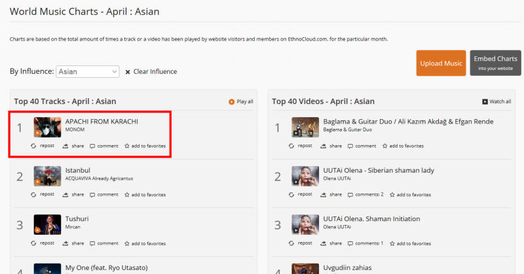Click share icon under Tushuri track

tap(65, 243)
